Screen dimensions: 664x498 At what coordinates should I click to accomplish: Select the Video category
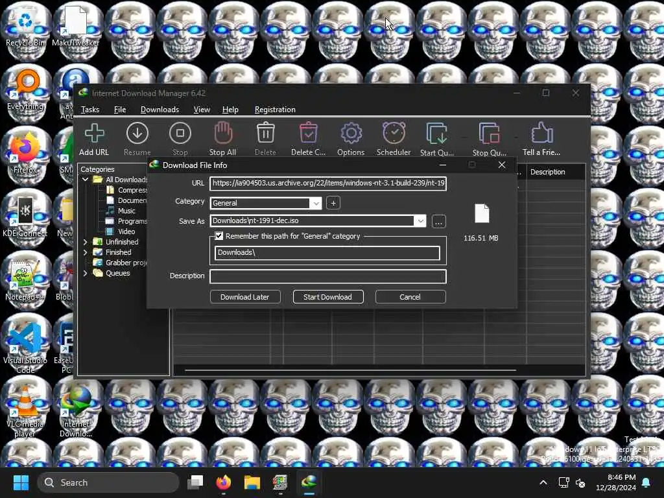(126, 231)
